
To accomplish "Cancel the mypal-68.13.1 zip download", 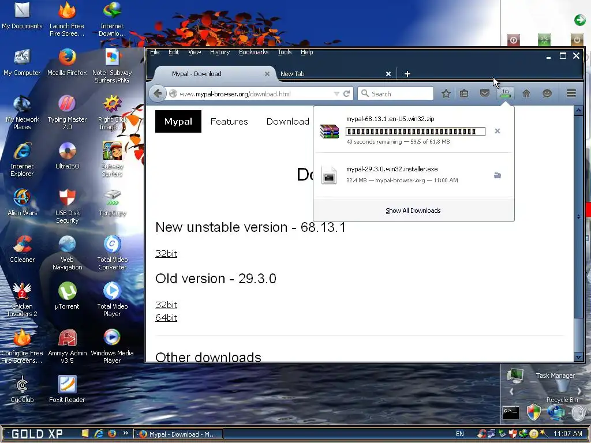I will (x=497, y=131).
